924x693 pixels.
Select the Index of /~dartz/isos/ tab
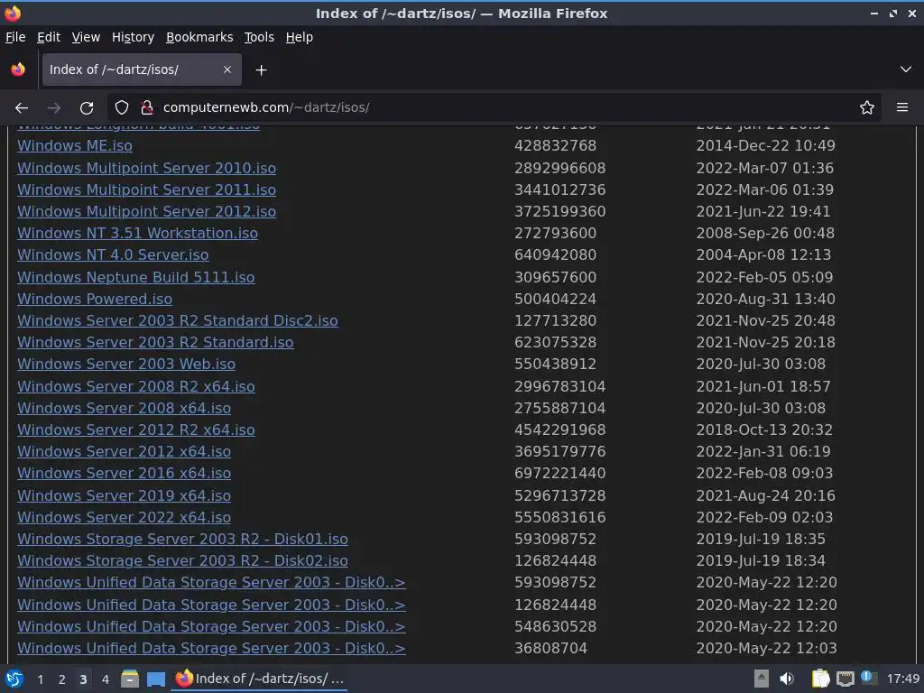142,69
